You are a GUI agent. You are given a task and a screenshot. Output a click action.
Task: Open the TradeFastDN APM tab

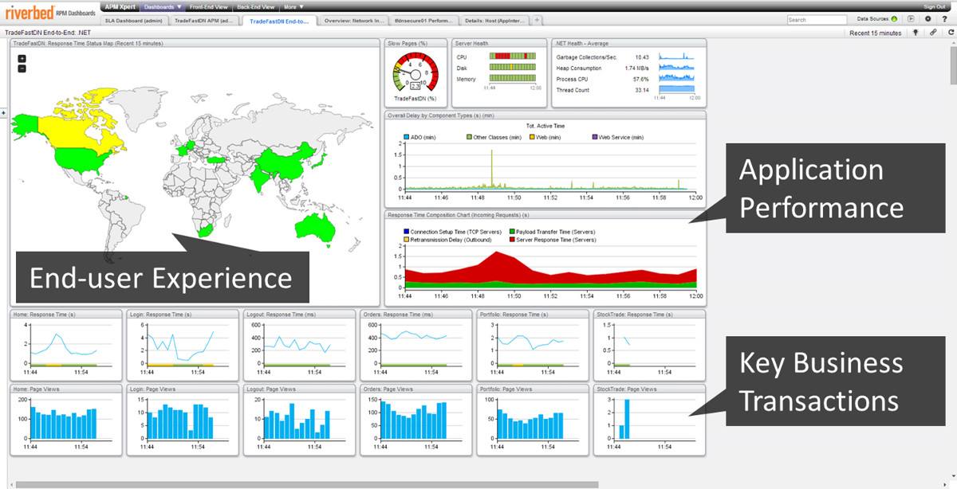[203, 20]
